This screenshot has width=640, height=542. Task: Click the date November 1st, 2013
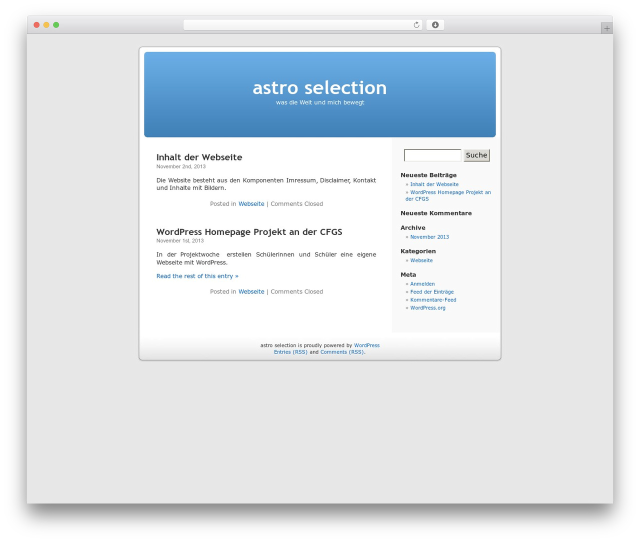(x=180, y=240)
